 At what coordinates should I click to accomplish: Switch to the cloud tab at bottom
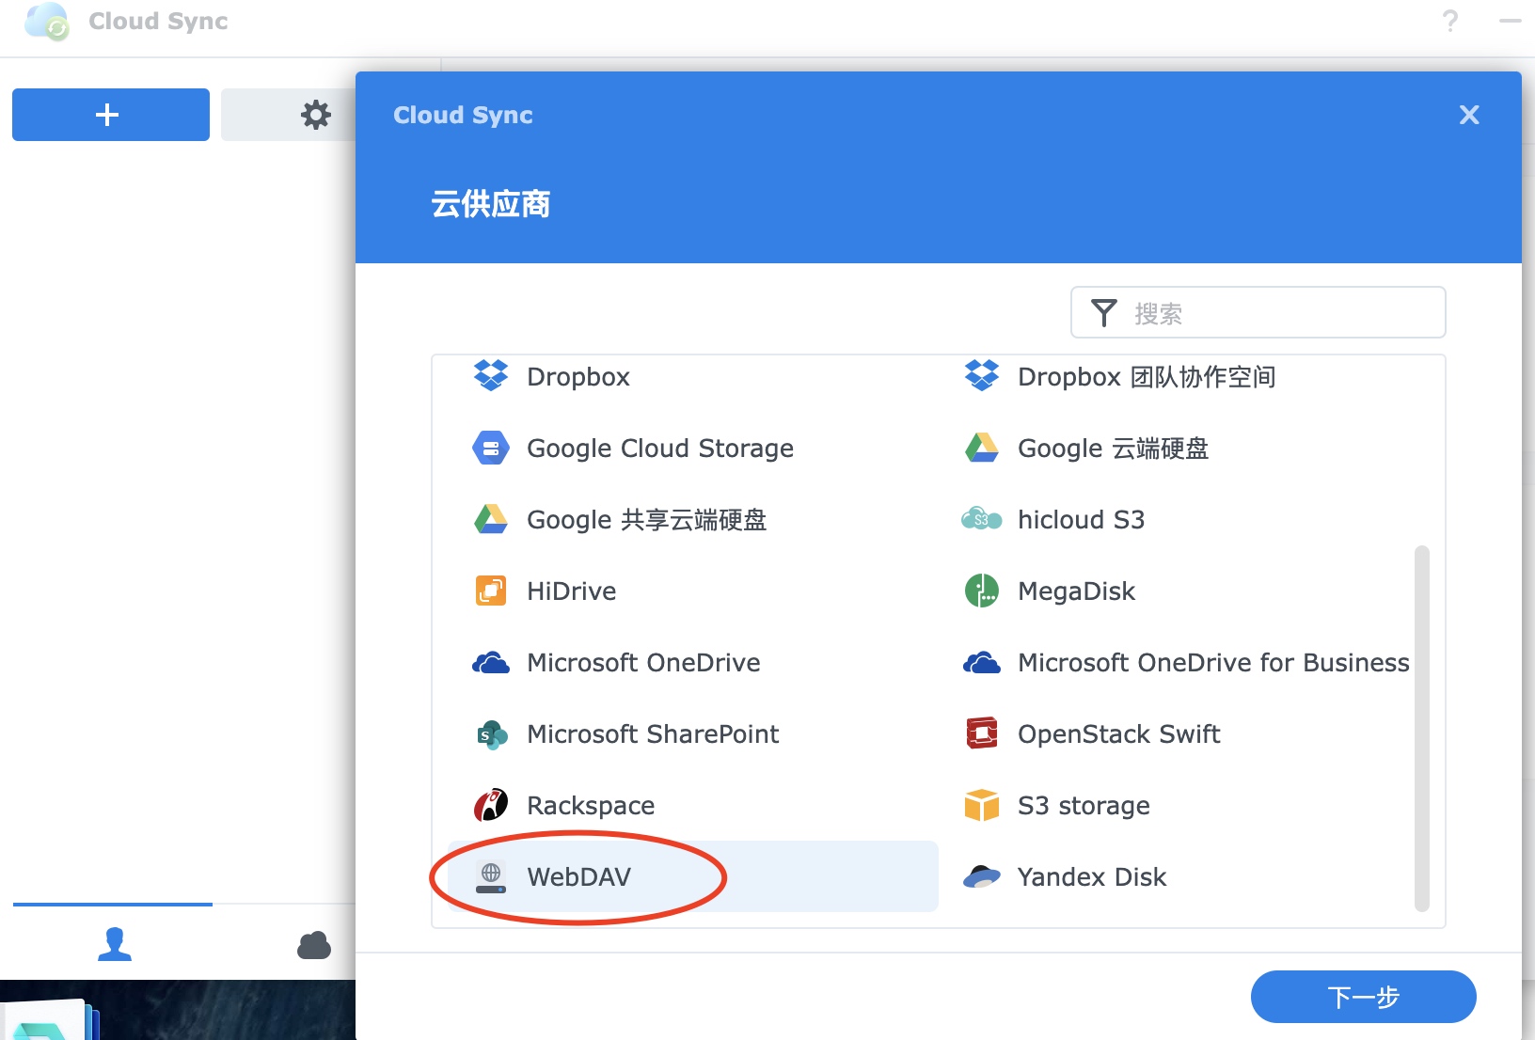(314, 945)
